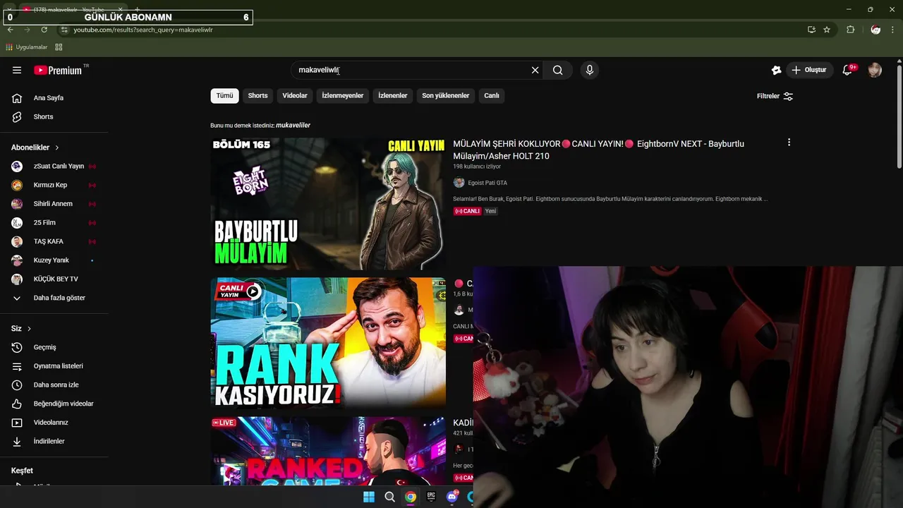903x508 pixels.
Task: Open Discord from the taskbar
Action: tap(452, 497)
